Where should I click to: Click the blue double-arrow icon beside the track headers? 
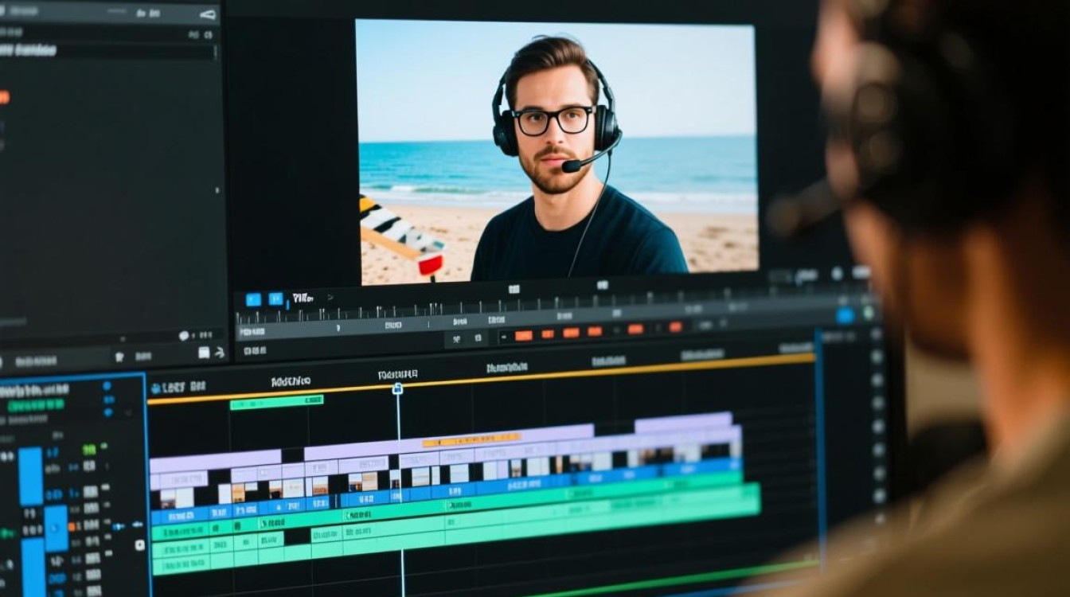[119, 526]
